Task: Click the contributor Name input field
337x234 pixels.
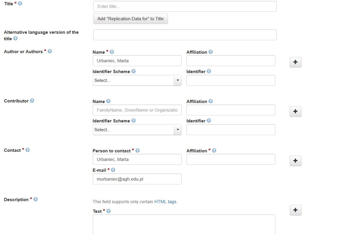Action: pyautogui.click(x=137, y=110)
